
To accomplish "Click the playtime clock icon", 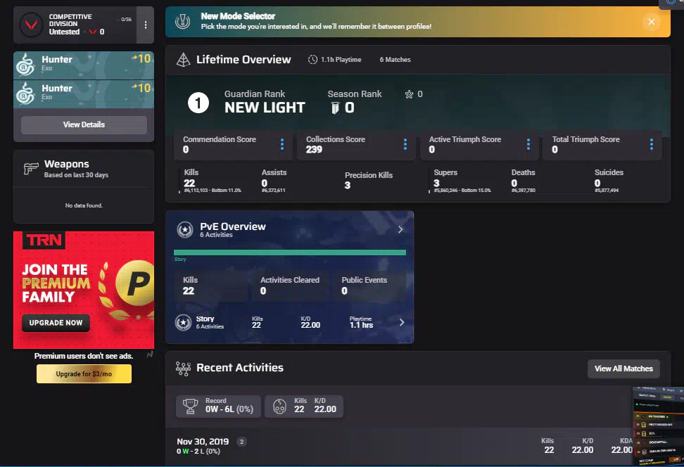I will click(312, 60).
